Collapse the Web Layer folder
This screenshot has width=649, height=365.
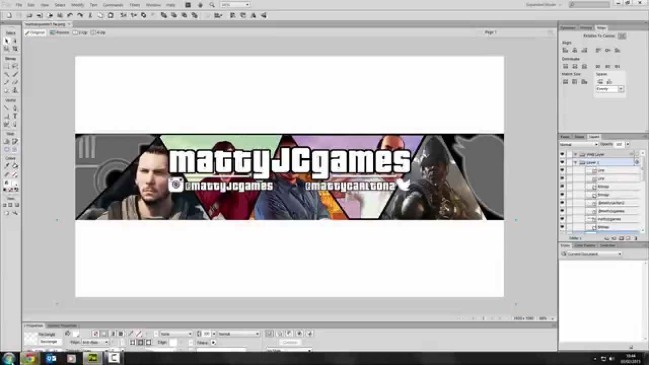click(x=575, y=154)
